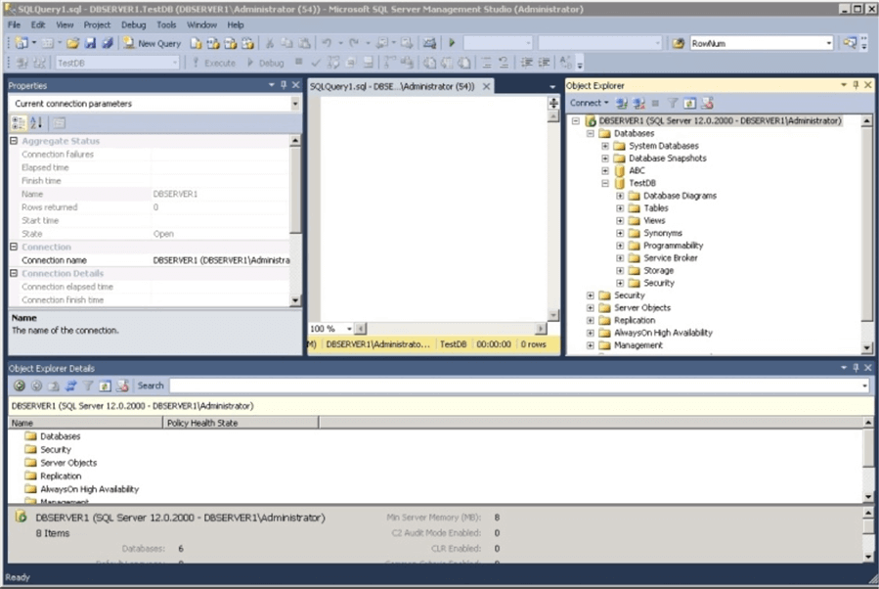
Task: Expand the Tables folder under TestDB
Action: pyautogui.click(x=620, y=208)
